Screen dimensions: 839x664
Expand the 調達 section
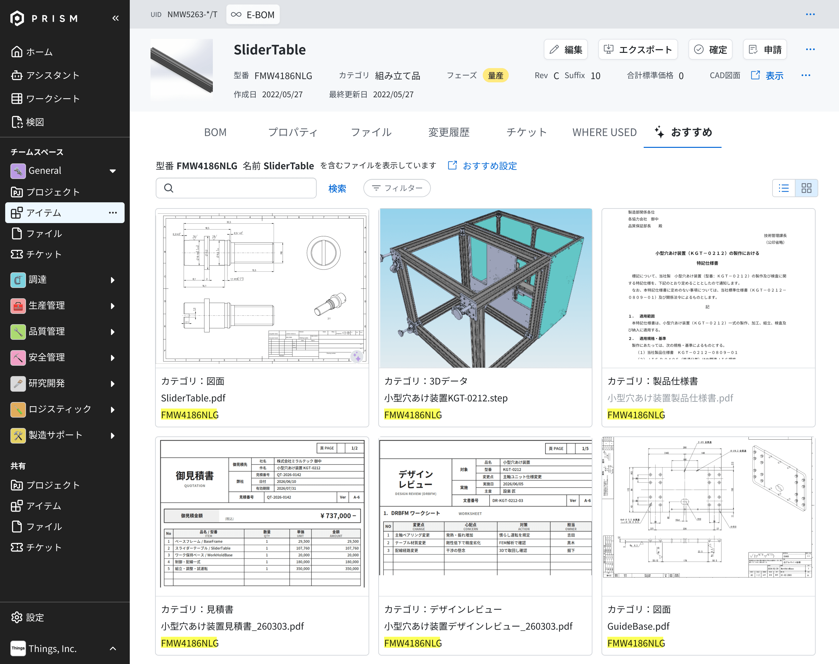click(113, 280)
